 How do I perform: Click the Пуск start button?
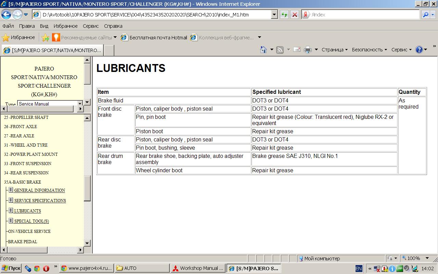11,268
